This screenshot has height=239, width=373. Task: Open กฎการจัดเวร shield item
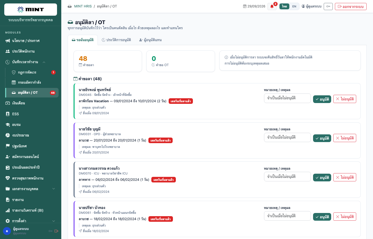coord(32,72)
